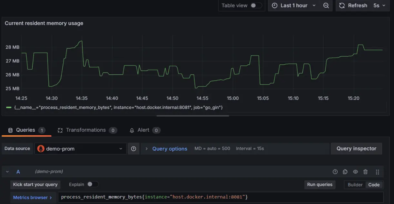Click Run queries

pos(319,184)
